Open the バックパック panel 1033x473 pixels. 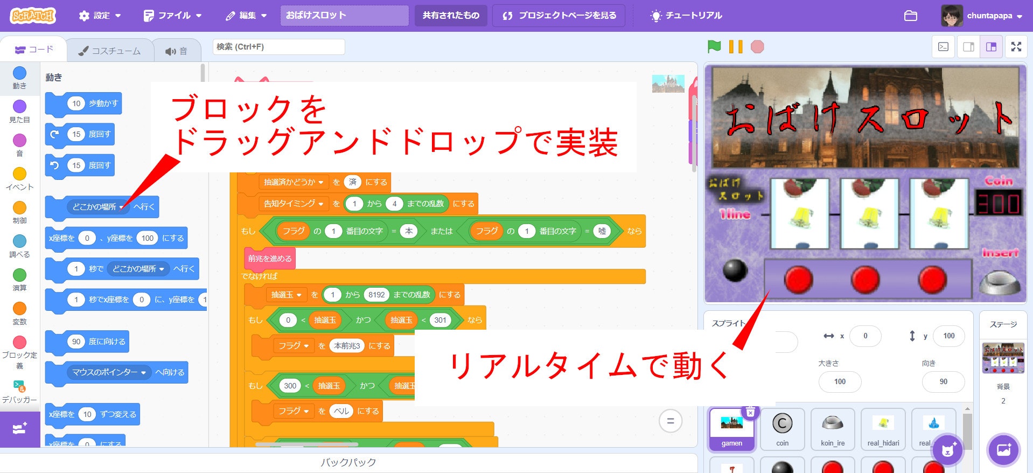(348, 462)
